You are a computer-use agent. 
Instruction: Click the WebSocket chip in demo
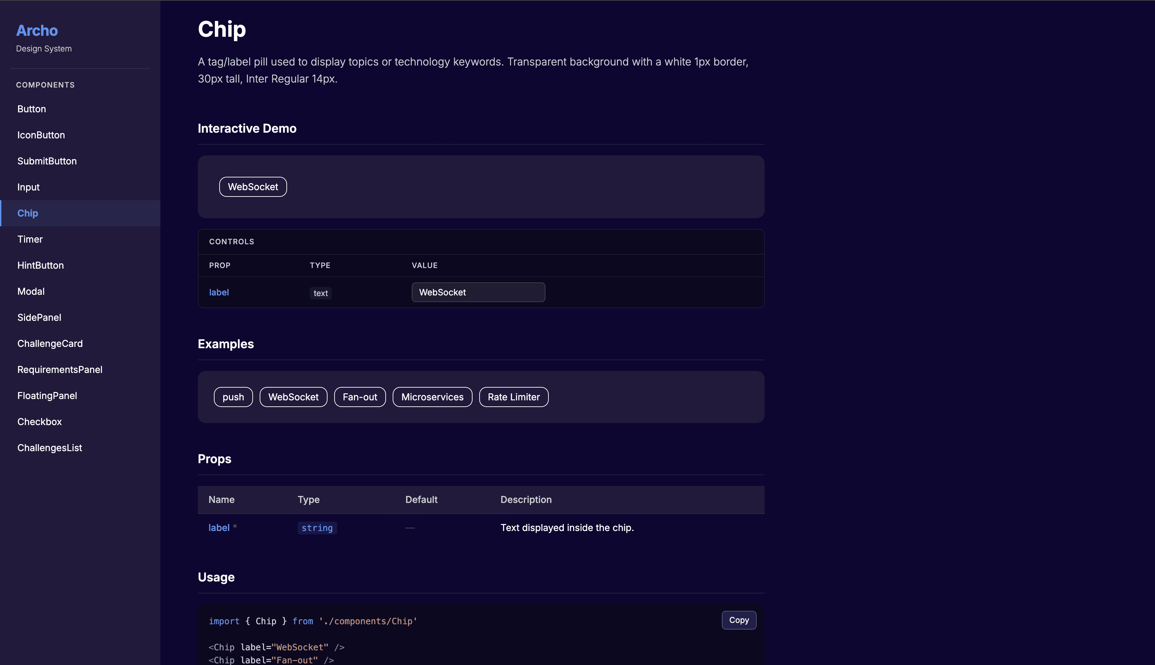[x=253, y=187]
